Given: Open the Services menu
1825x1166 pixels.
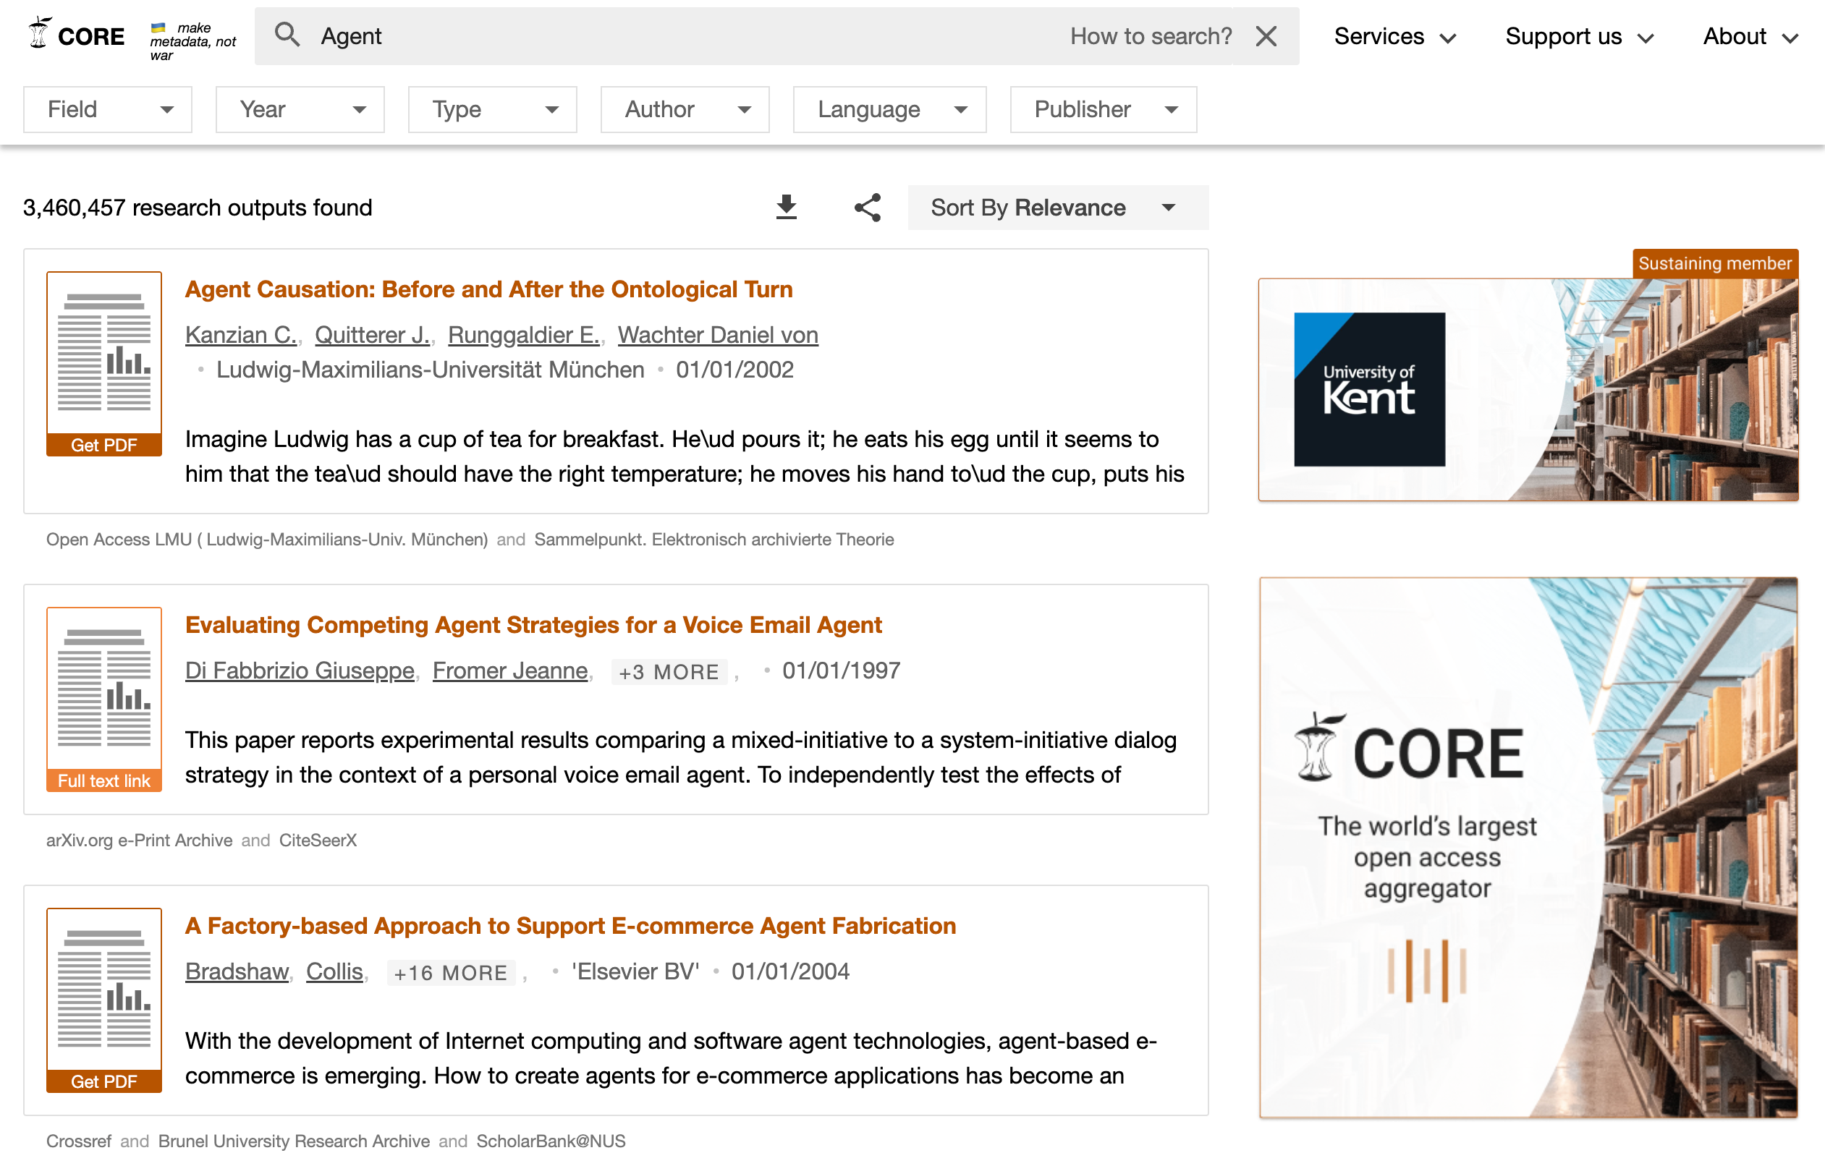Looking at the screenshot, I should tap(1394, 36).
